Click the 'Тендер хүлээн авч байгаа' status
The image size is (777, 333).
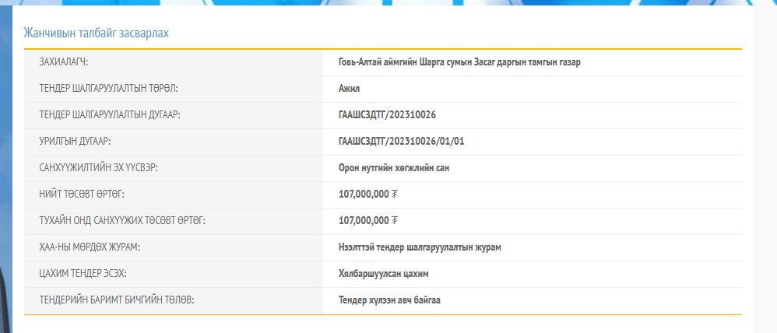coord(389,300)
